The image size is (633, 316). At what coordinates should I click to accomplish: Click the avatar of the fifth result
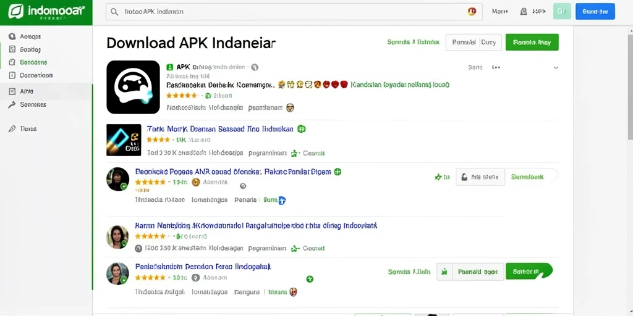117,273
